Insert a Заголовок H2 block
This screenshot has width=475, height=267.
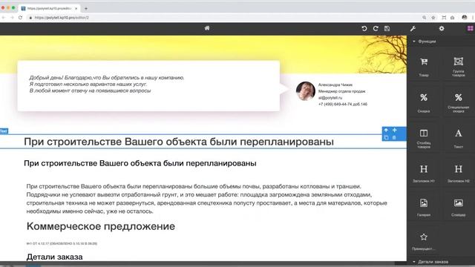459,173
